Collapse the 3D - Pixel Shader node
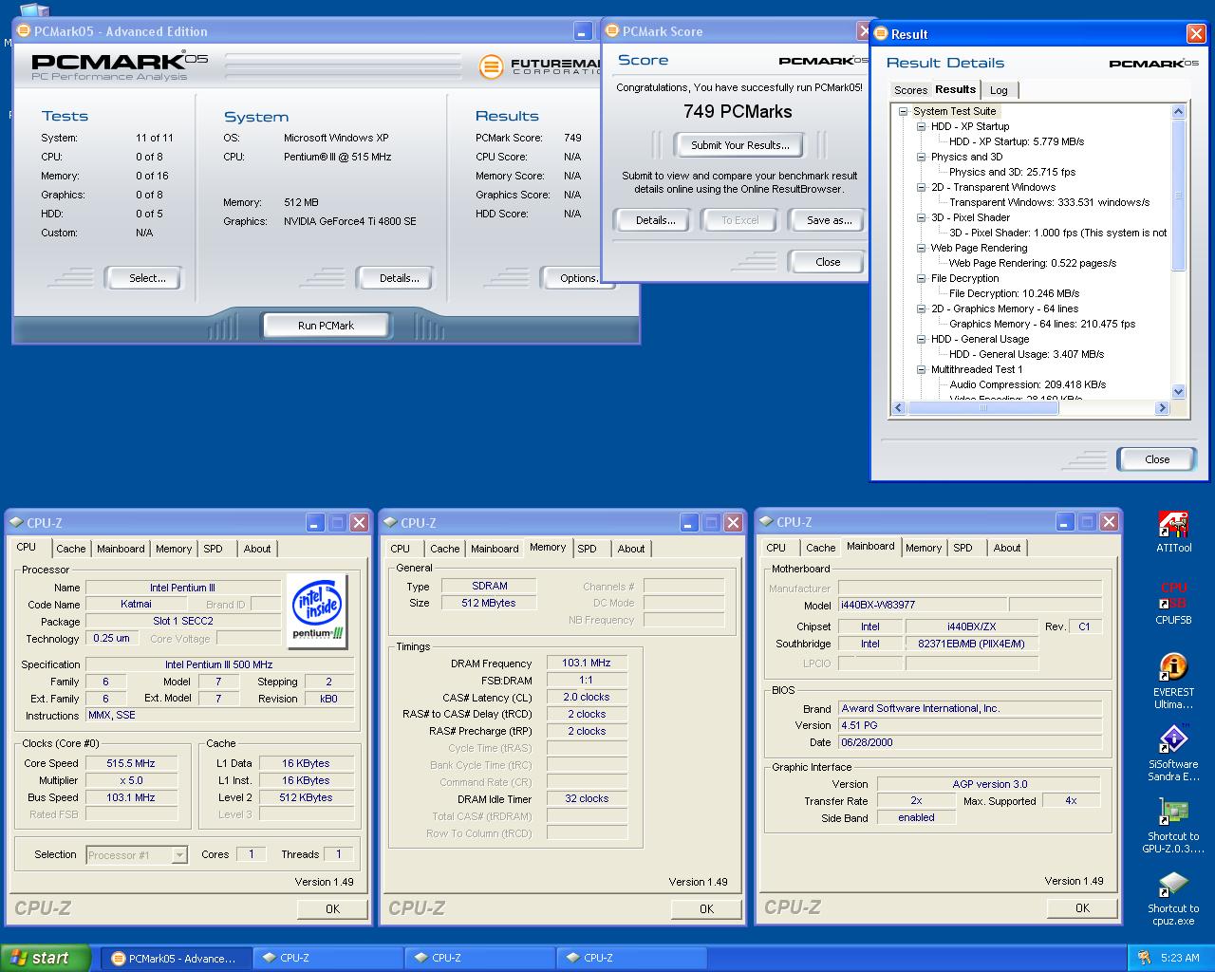The width and height of the screenshot is (1215, 972). [921, 217]
